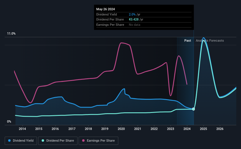Select the 2024 label on the x-axis
This screenshot has width=241, height=149.
click(x=187, y=129)
